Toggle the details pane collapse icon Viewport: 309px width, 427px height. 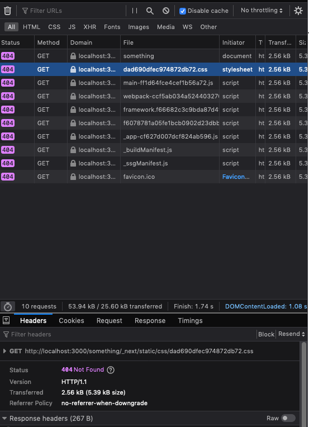[6, 320]
